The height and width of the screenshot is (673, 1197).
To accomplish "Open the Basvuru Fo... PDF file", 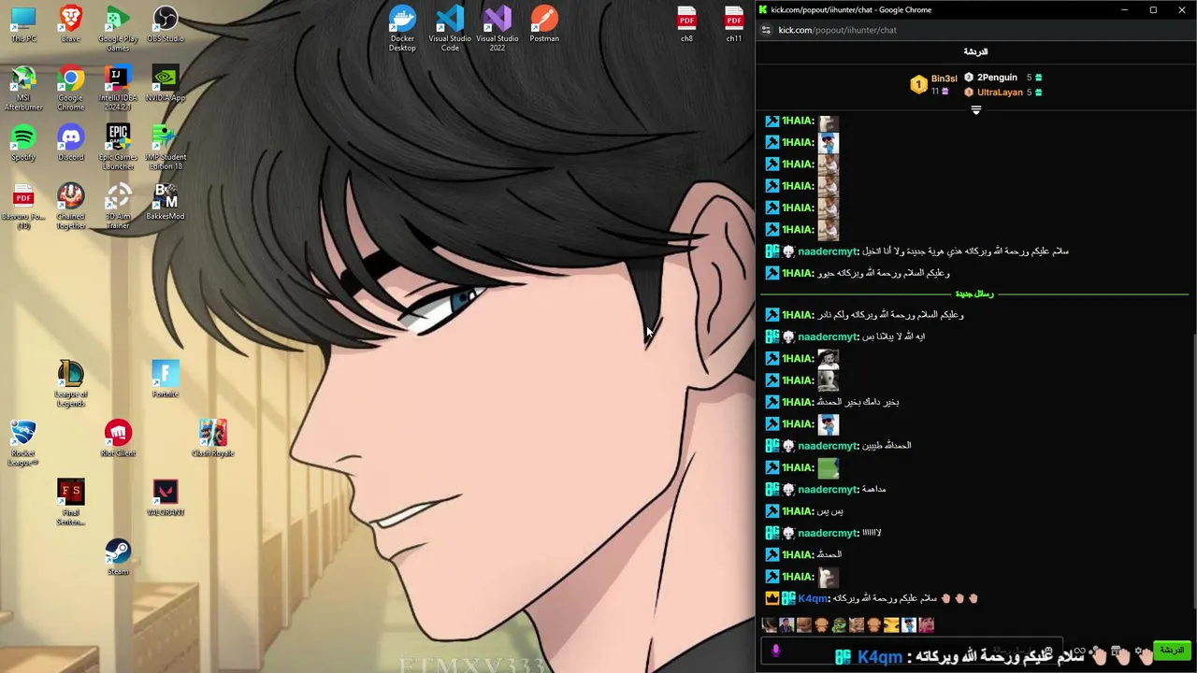I will point(23,207).
